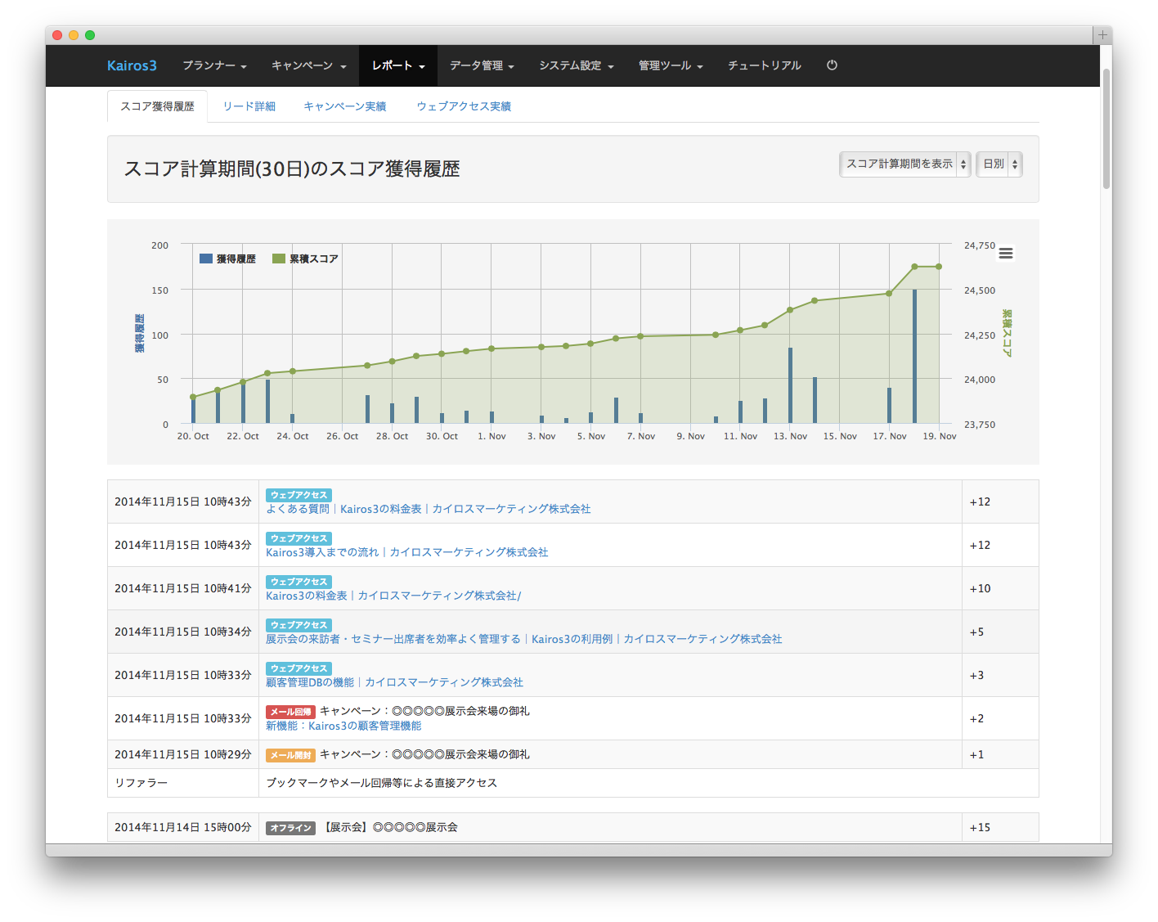Open the プランナー dropdown menu
This screenshot has width=1158, height=922.
pos(214,65)
